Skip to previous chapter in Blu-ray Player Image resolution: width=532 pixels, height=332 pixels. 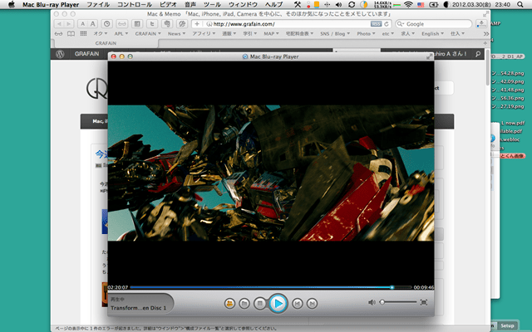click(x=298, y=303)
